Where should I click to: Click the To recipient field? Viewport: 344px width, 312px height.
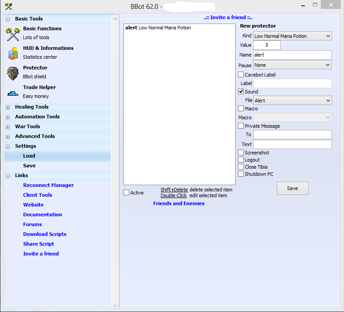(292, 134)
